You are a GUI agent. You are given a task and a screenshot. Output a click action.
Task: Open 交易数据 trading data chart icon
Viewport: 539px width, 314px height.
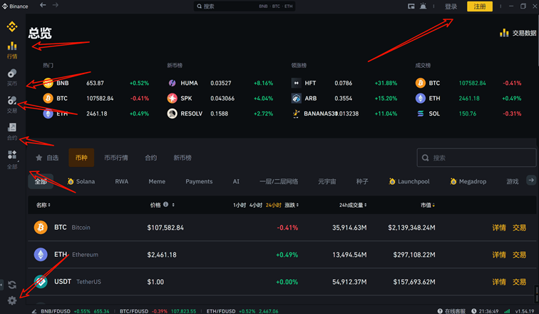(x=504, y=33)
